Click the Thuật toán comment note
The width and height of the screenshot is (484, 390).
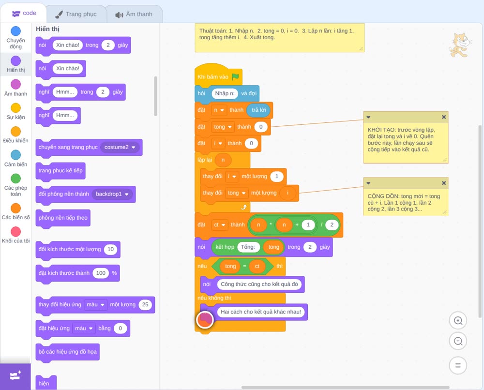(279, 38)
